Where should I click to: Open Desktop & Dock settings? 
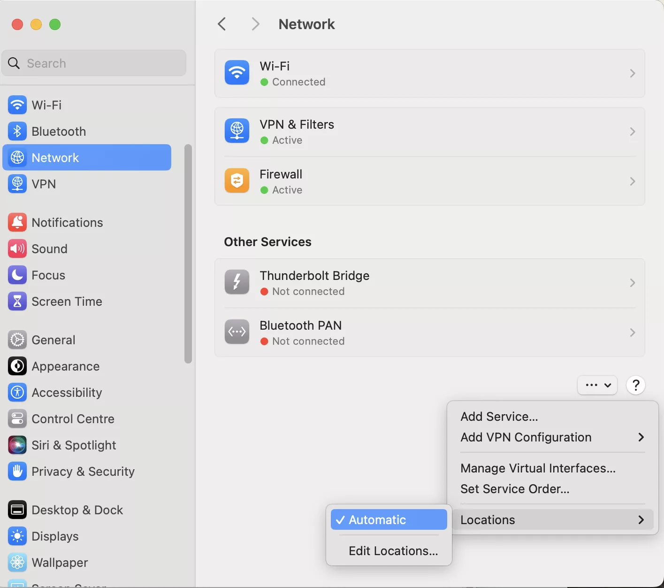point(87,510)
